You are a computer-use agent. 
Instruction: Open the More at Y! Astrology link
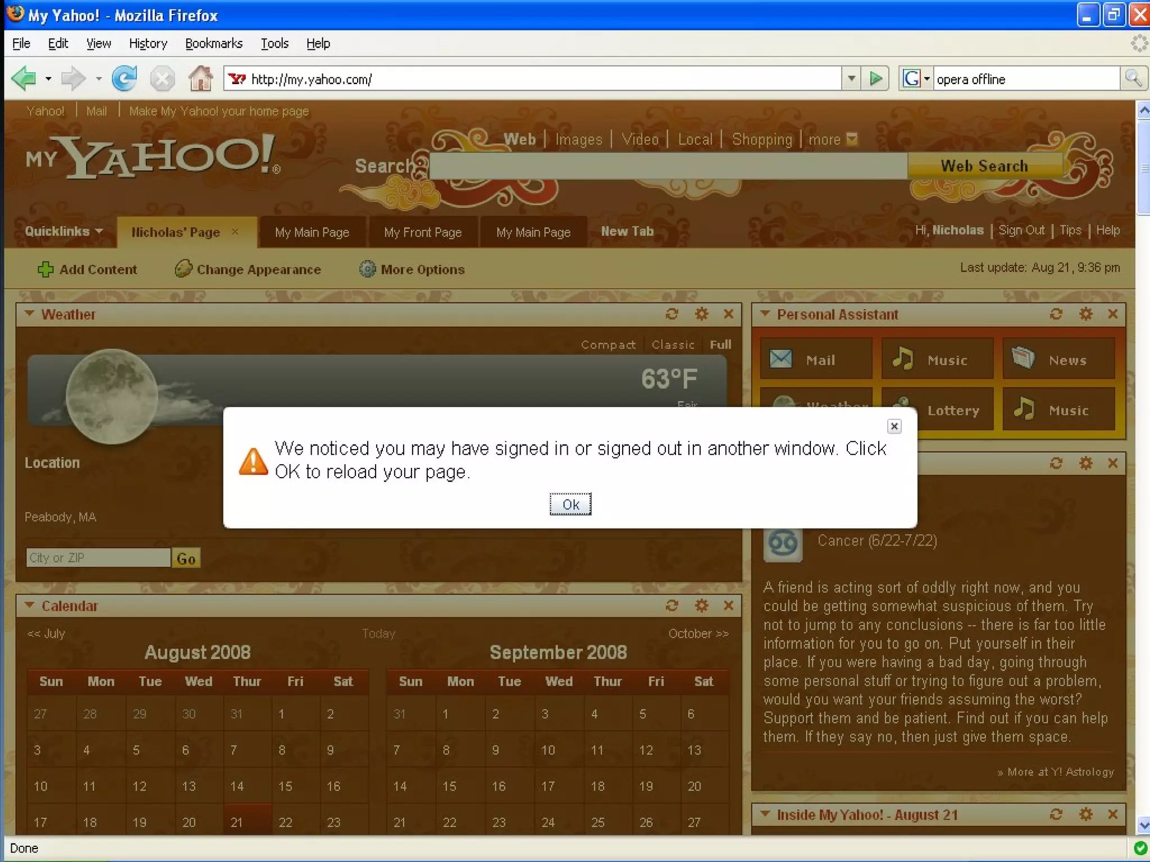click(1056, 772)
